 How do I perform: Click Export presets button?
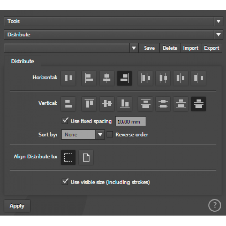click(x=211, y=48)
